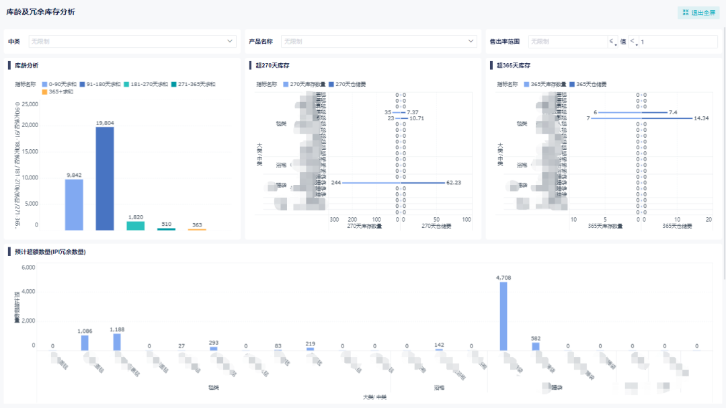The width and height of the screenshot is (726, 408).
Task: Select the 4,708 bar in 预计超额数量 chart
Action: (x=503, y=317)
